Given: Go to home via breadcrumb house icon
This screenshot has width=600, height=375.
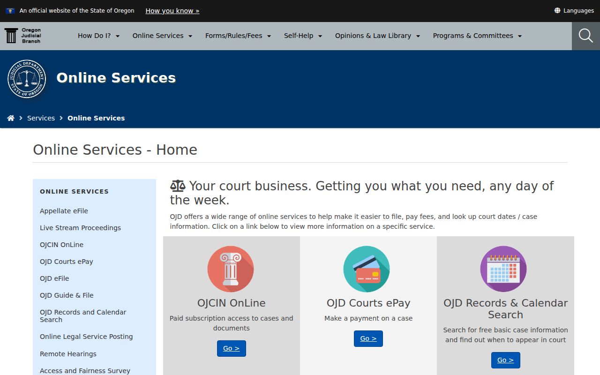Looking at the screenshot, I should tap(11, 118).
